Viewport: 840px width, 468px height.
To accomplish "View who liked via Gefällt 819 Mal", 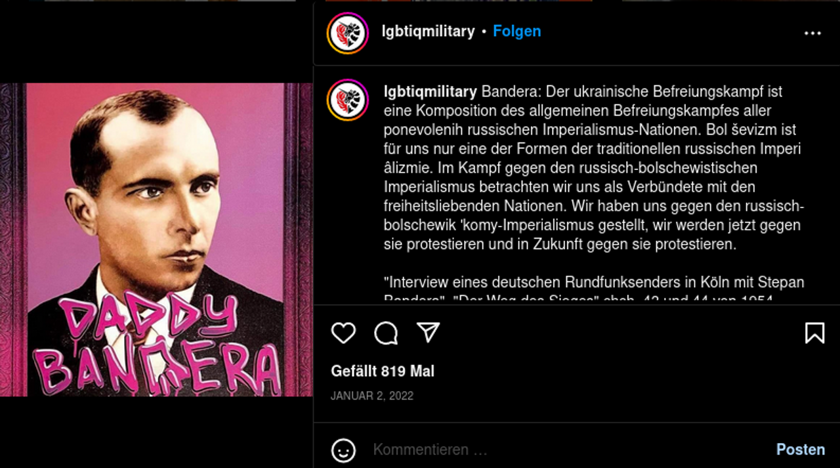I will (383, 371).
